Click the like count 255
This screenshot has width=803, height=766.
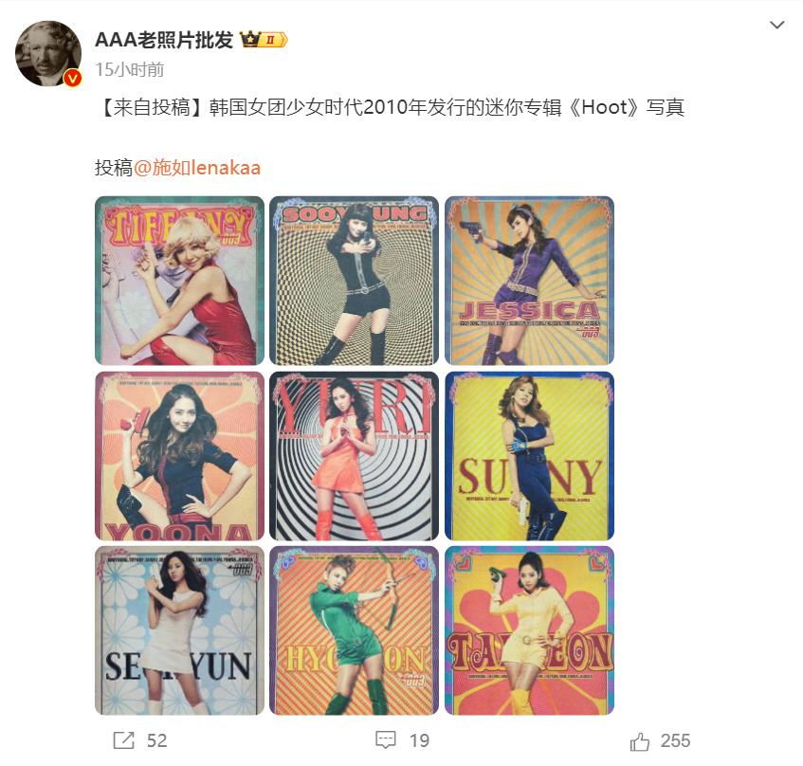click(675, 741)
